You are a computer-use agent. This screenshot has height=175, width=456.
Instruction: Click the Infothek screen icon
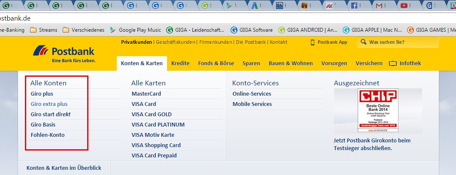coord(393,63)
